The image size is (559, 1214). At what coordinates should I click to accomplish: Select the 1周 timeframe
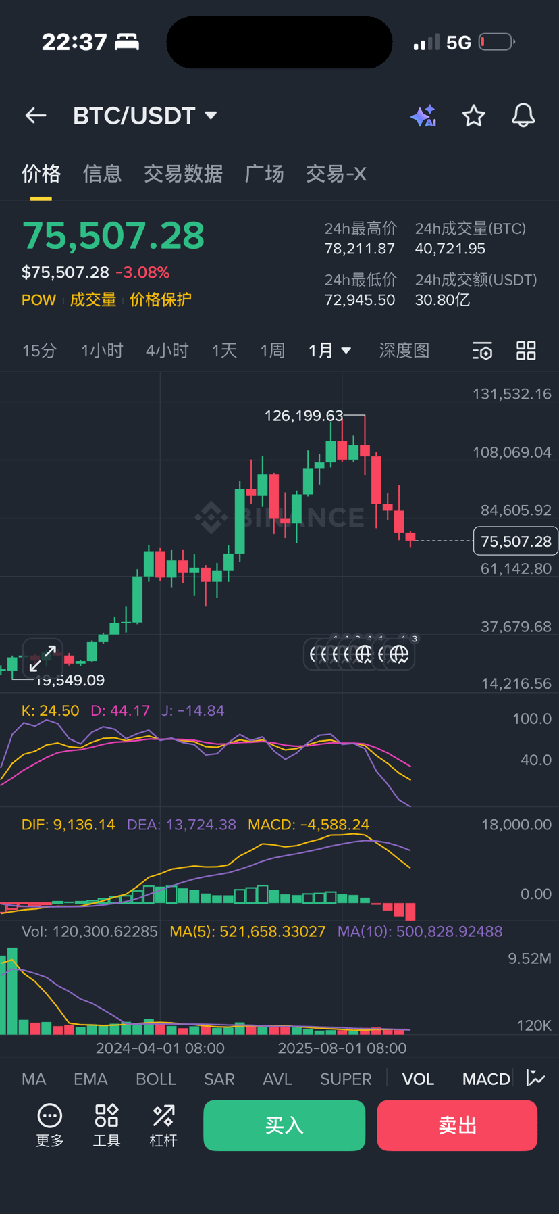coord(273,351)
